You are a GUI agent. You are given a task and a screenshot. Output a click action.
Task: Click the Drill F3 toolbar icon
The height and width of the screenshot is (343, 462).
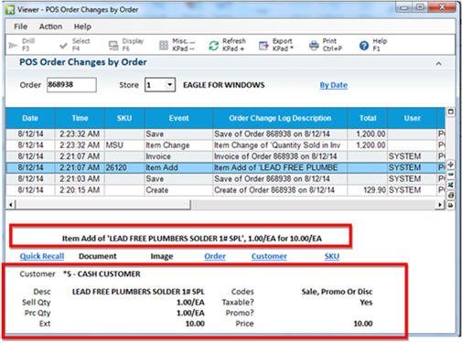13,46
